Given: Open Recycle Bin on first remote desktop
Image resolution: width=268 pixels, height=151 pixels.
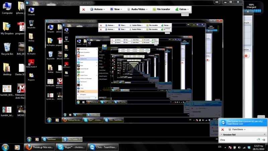Looking at the screenshot, I should click(31, 24).
